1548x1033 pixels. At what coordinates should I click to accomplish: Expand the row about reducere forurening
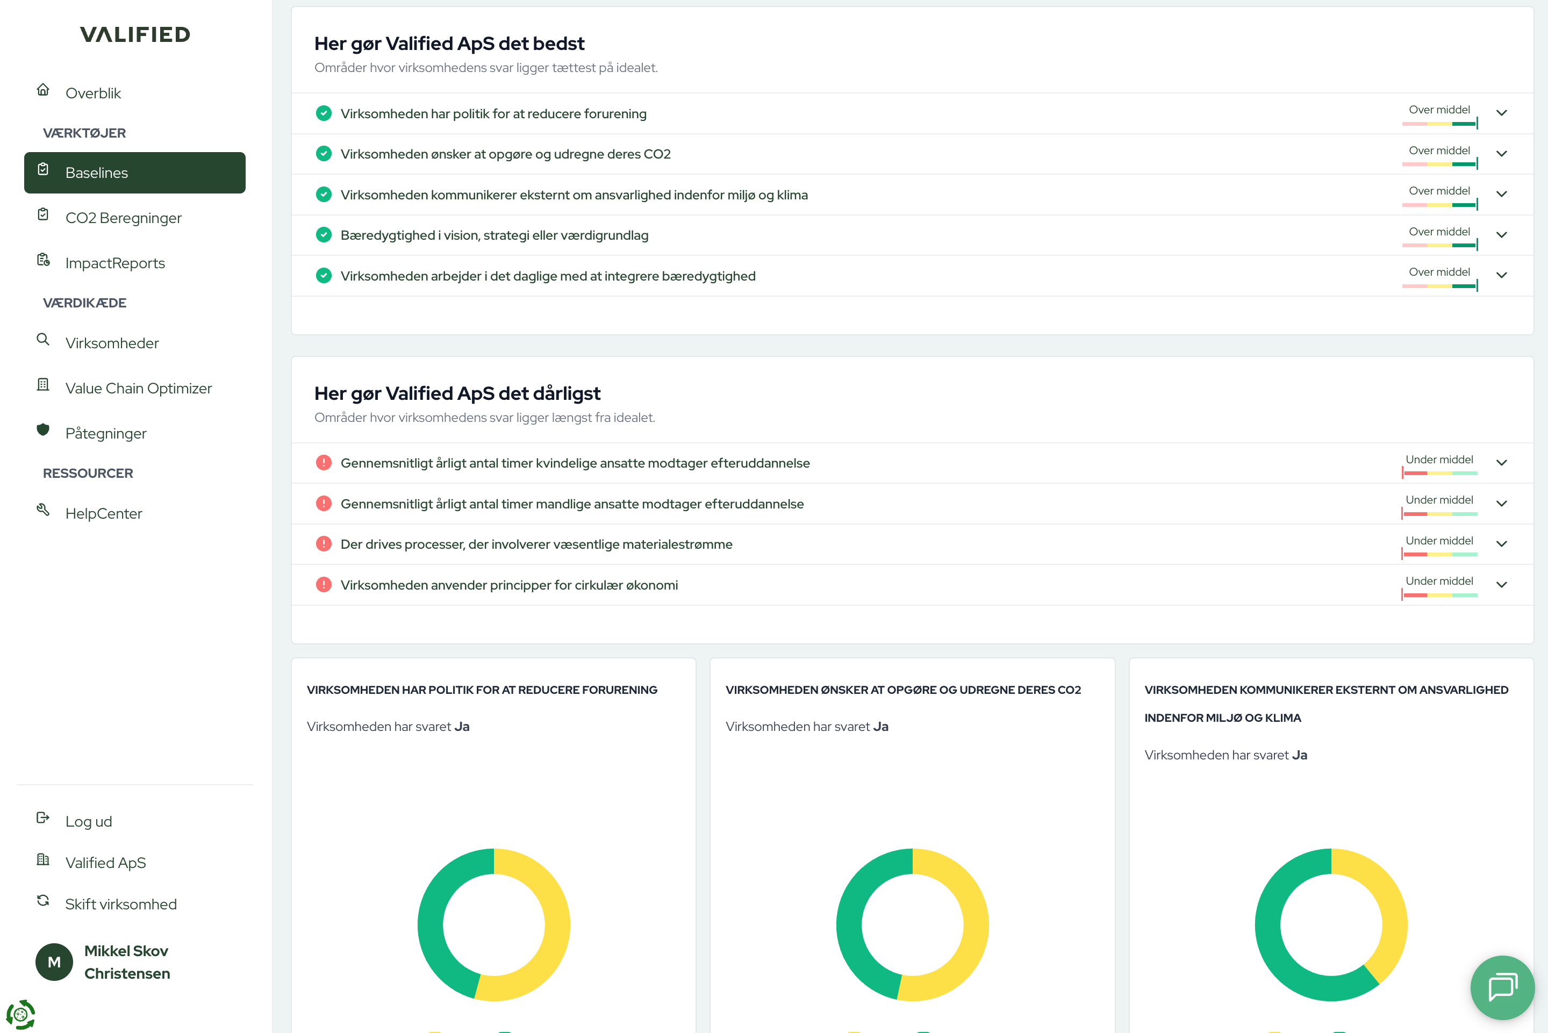[1502, 113]
